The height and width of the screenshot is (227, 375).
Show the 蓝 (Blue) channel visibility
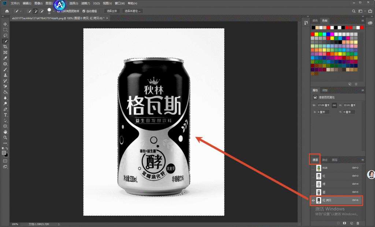pos(313,192)
